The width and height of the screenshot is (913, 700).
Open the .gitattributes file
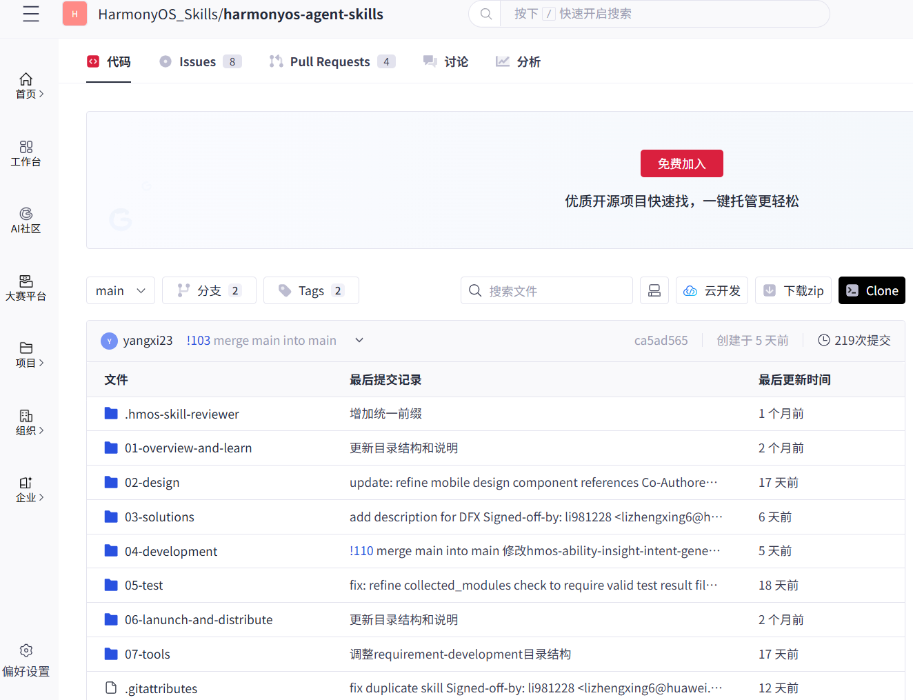(x=161, y=688)
